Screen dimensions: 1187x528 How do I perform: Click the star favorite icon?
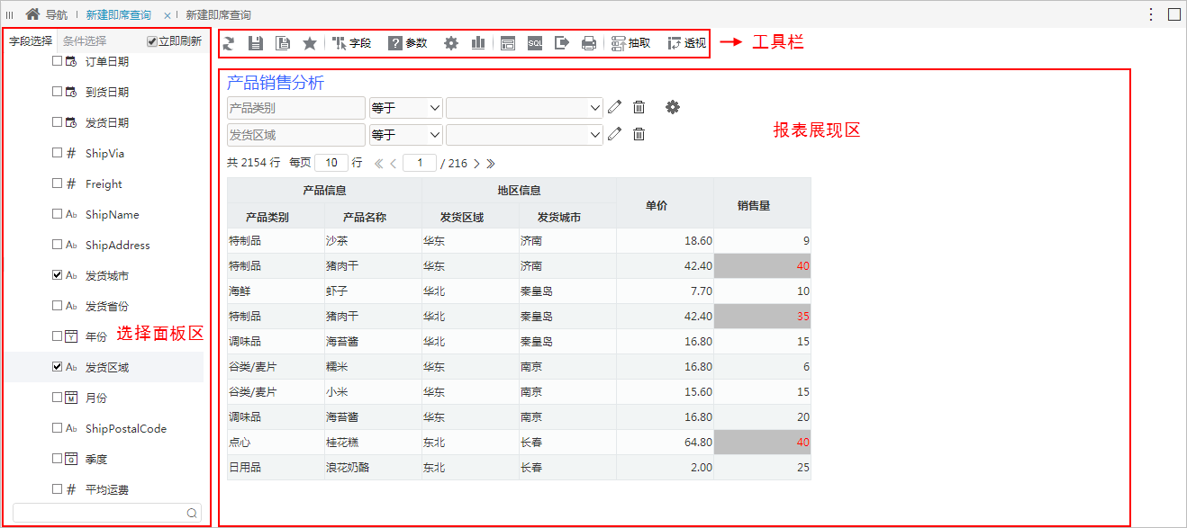[x=310, y=42]
